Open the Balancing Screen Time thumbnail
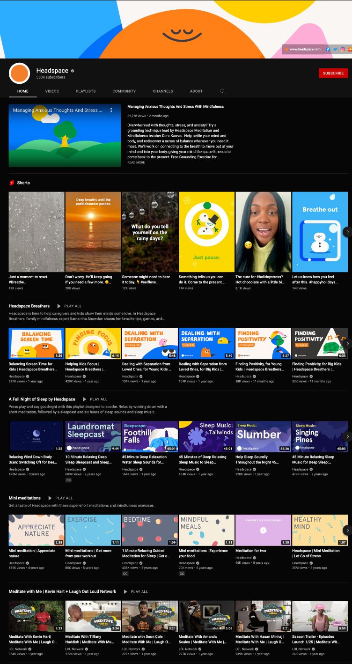 click(x=37, y=343)
